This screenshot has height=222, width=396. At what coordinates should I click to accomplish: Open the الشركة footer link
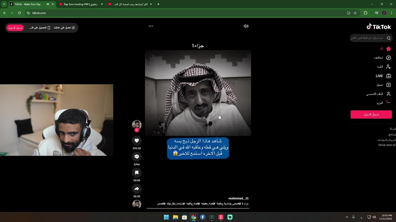(393, 129)
